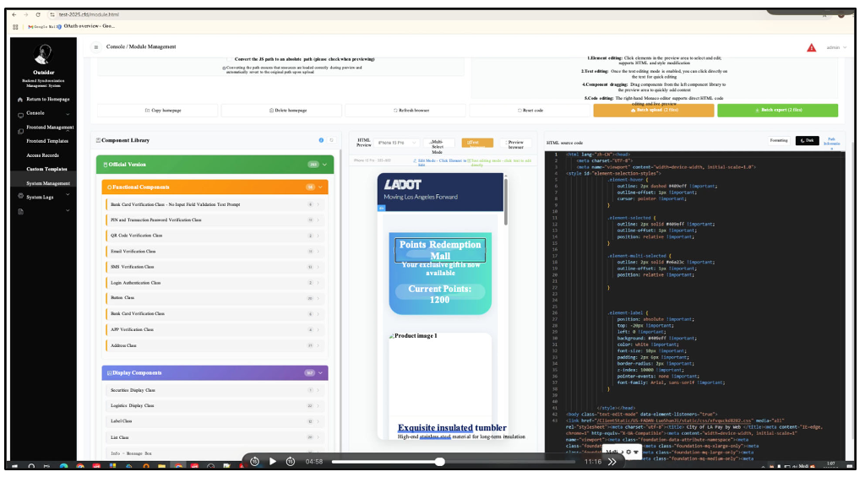Click the video progress slider knob

point(439,462)
